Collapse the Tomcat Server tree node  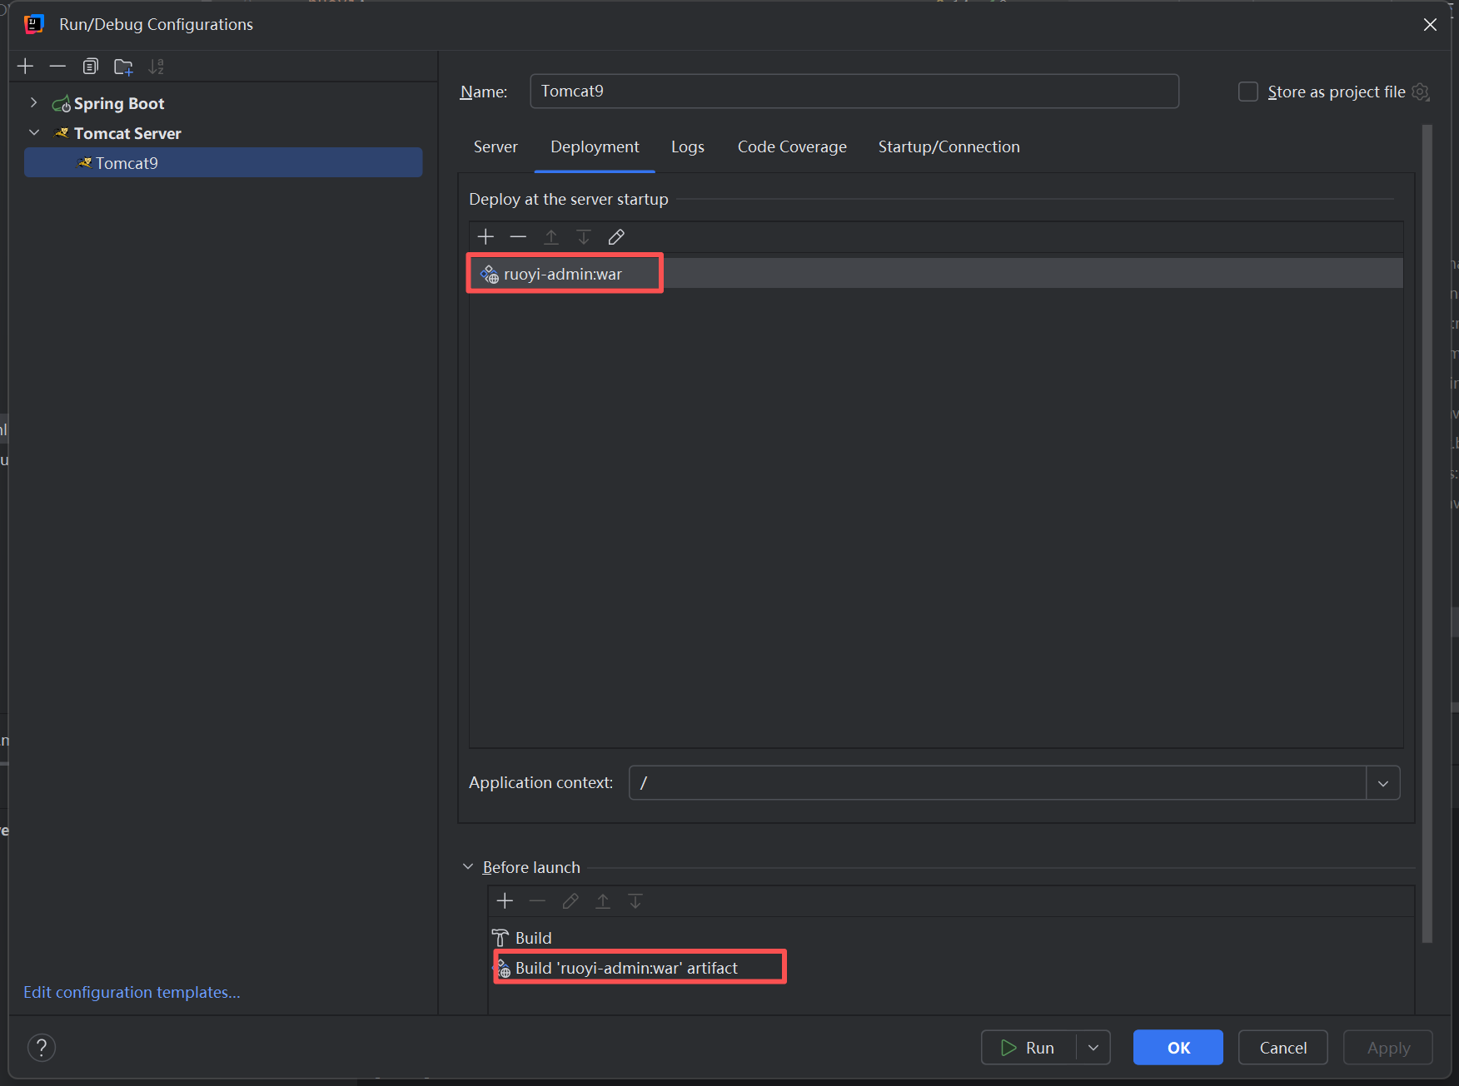click(x=34, y=132)
